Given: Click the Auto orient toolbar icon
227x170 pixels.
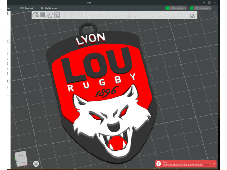Looking at the screenshot, I should coord(50,15).
